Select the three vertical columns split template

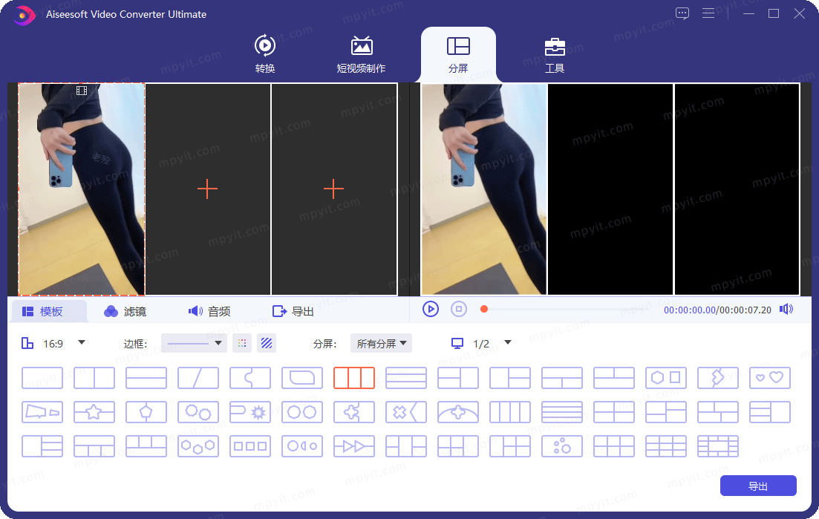pyautogui.click(x=354, y=377)
